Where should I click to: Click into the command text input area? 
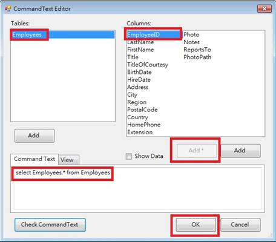(x=137, y=189)
